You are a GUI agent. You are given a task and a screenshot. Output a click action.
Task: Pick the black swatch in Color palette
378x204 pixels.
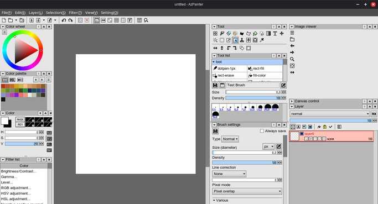(3, 99)
